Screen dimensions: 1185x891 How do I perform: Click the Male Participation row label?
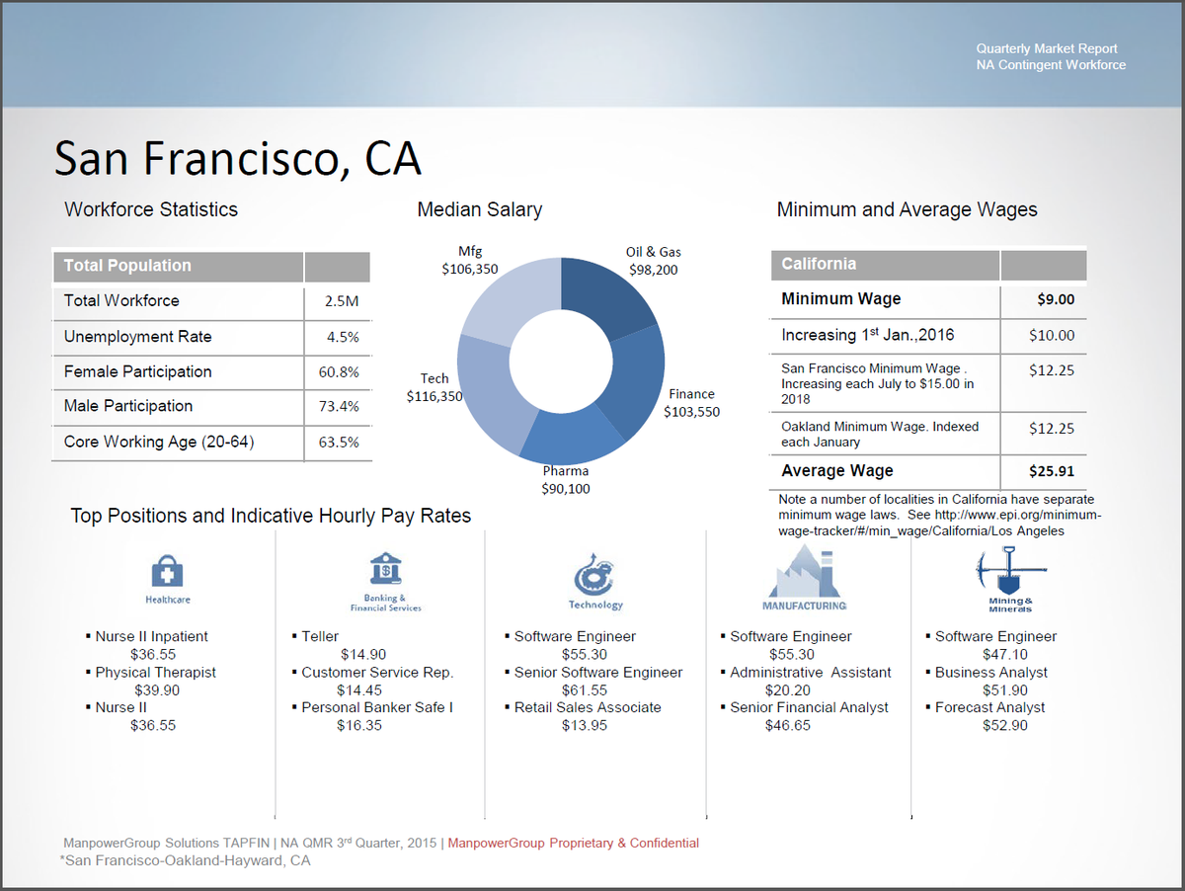point(128,406)
